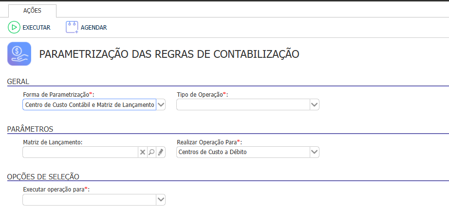Screen dimensions: 449x208
Task: Click the empty Executar operação para field
Action: [x=89, y=199]
